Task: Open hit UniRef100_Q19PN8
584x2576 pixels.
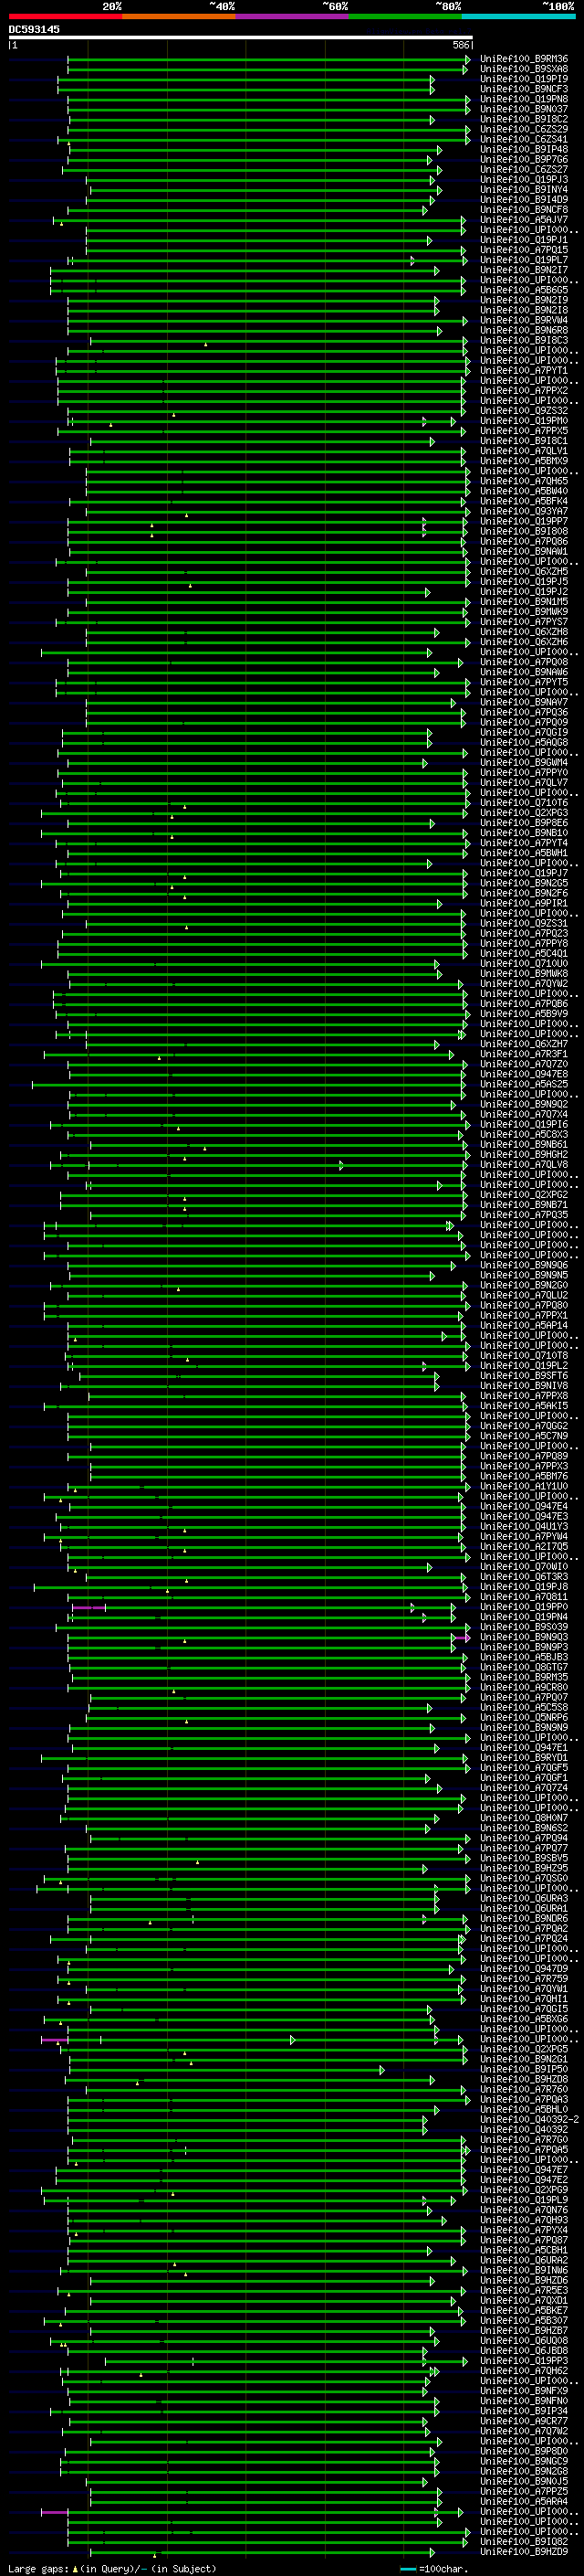Action: pos(524,99)
